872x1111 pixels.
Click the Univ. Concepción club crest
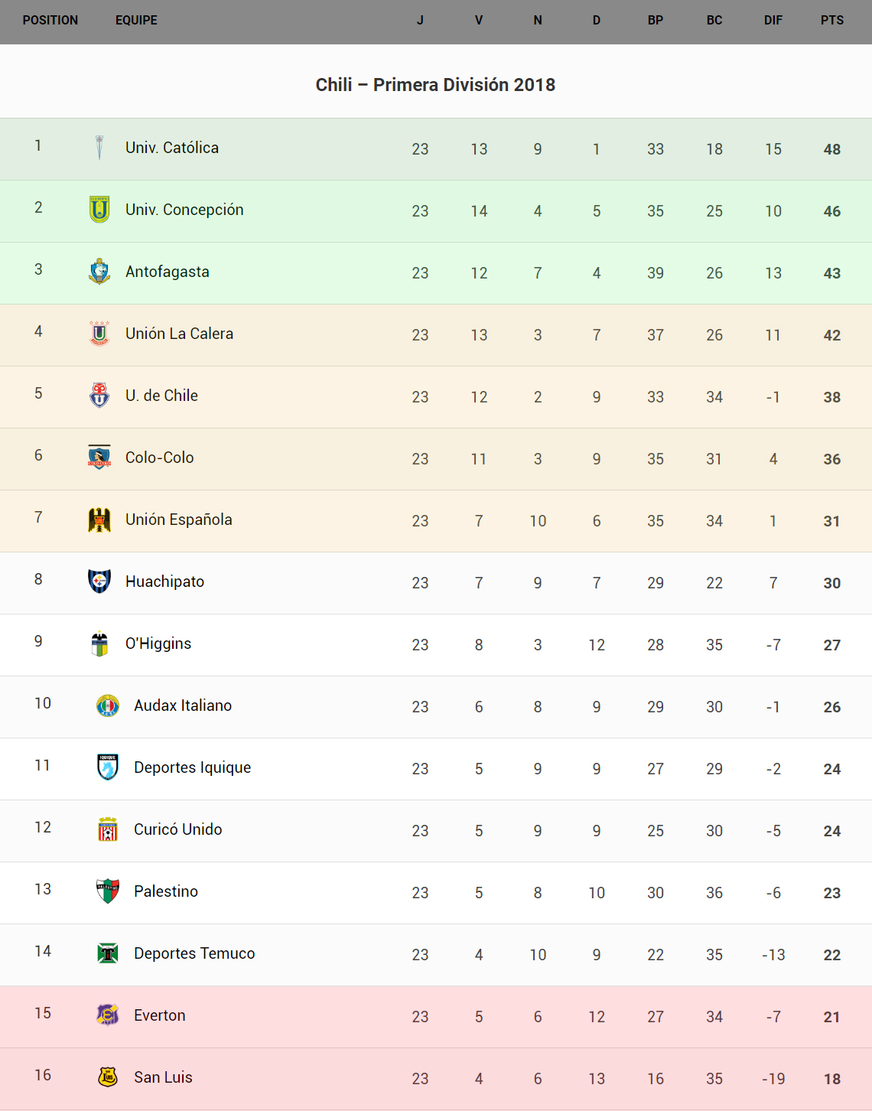click(x=99, y=210)
